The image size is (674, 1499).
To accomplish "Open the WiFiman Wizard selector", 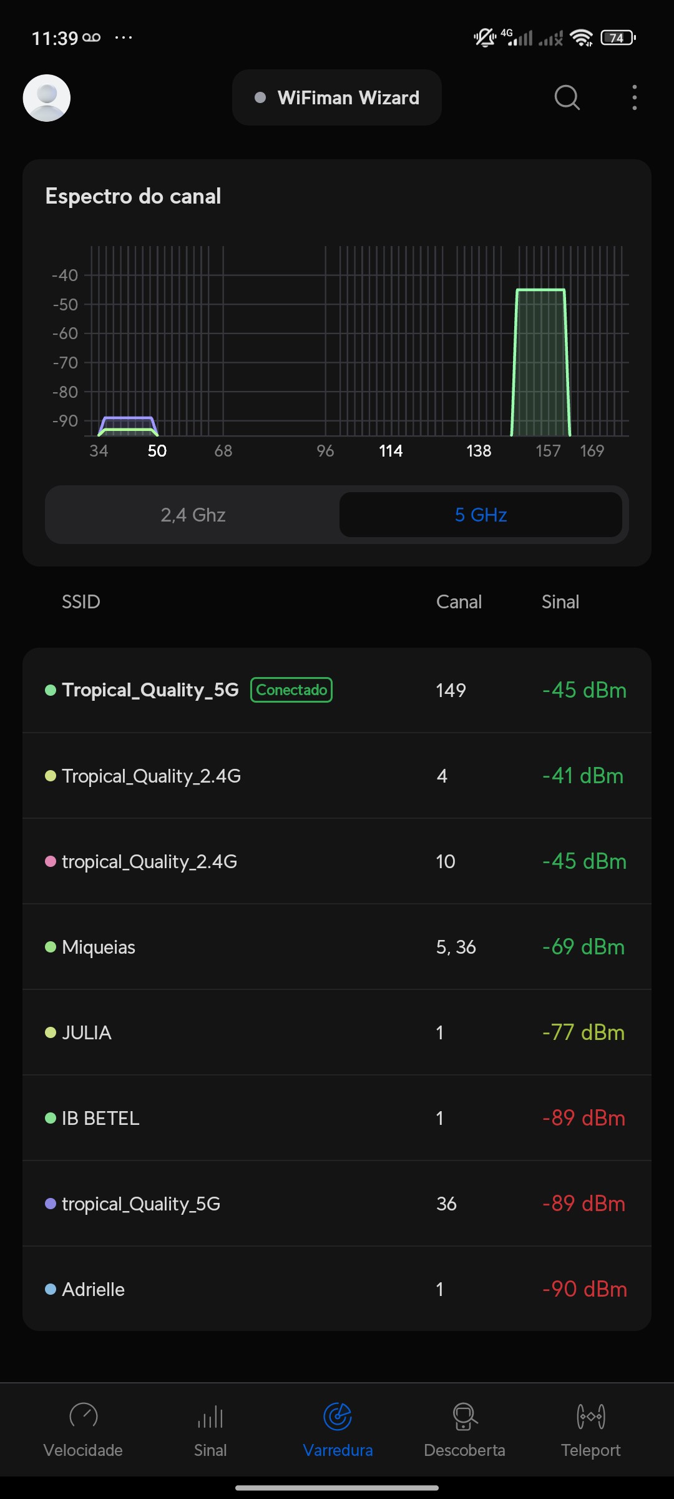I will (x=337, y=98).
